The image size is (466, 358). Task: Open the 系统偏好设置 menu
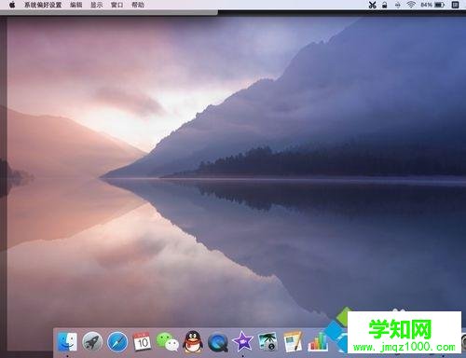tap(43, 5)
